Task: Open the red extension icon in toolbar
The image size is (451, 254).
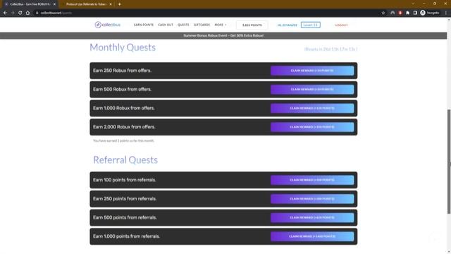Action: coord(400,13)
